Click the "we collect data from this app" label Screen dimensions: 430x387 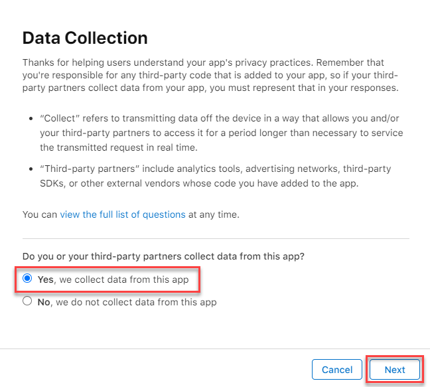point(123,279)
